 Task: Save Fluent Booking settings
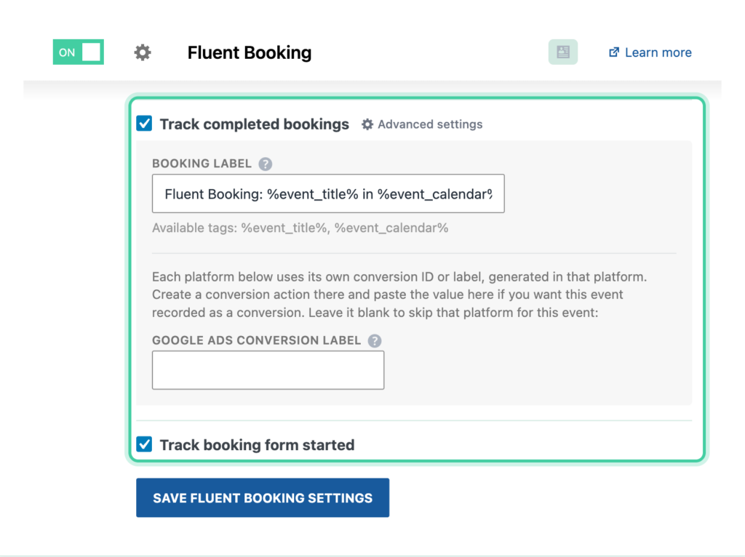pyautogui.click(x=263, y=497)
